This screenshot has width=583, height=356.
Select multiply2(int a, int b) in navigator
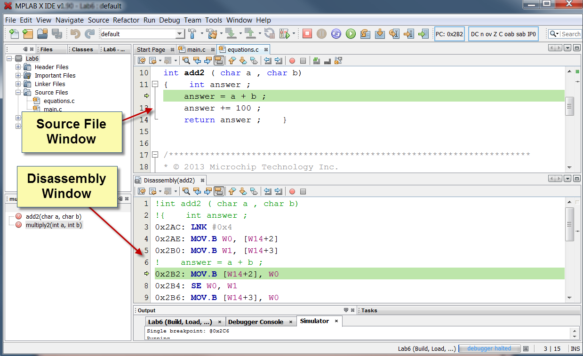click(54, 225)
